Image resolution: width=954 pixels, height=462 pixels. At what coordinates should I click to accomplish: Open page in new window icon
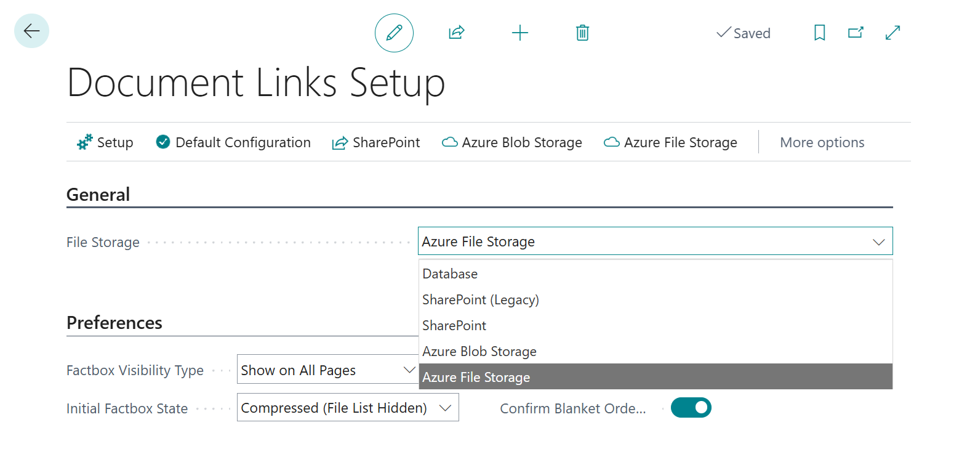856,33
